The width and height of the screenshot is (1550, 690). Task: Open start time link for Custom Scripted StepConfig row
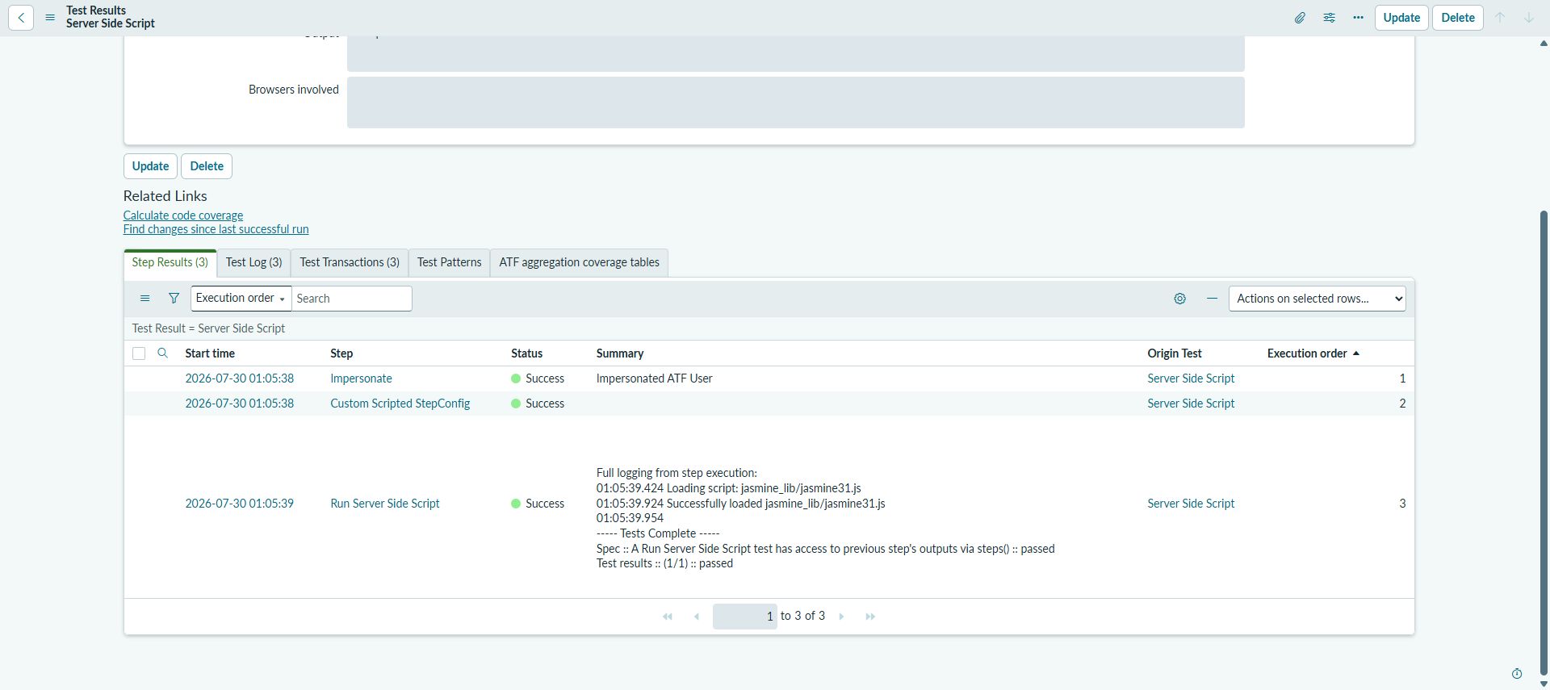pyautogui.click(x=239, y=404)
